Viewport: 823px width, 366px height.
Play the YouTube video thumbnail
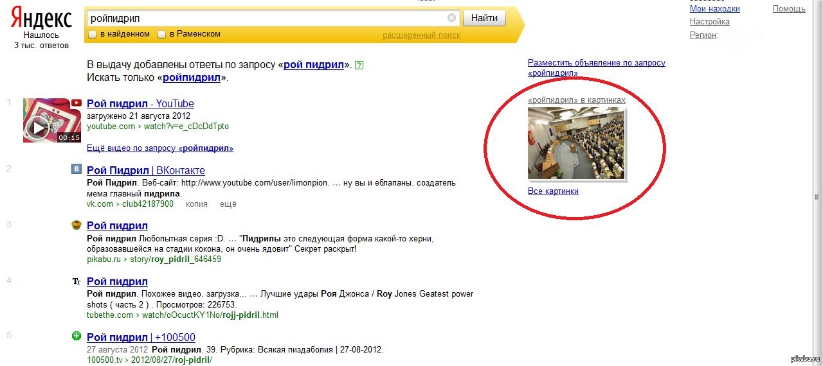[x=38, y=128]
